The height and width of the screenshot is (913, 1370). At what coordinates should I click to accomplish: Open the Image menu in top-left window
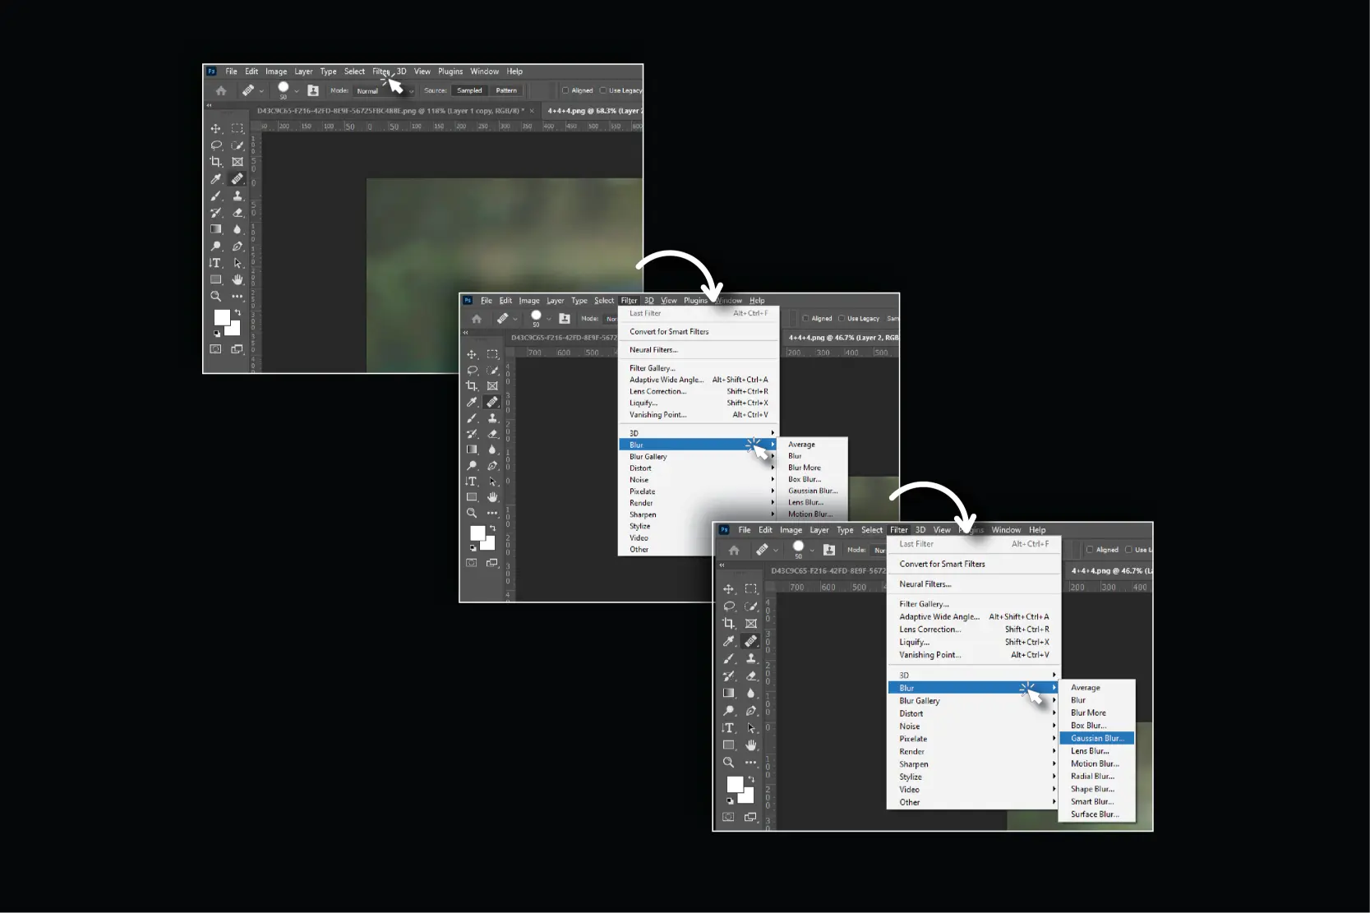click(x=276, y=71)
